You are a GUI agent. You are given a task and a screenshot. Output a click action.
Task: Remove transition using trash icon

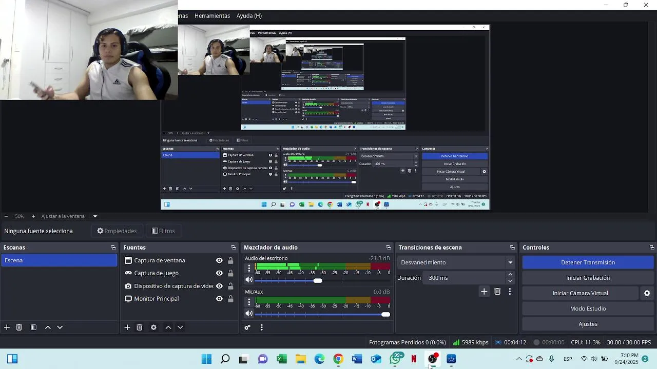point(497,292)
